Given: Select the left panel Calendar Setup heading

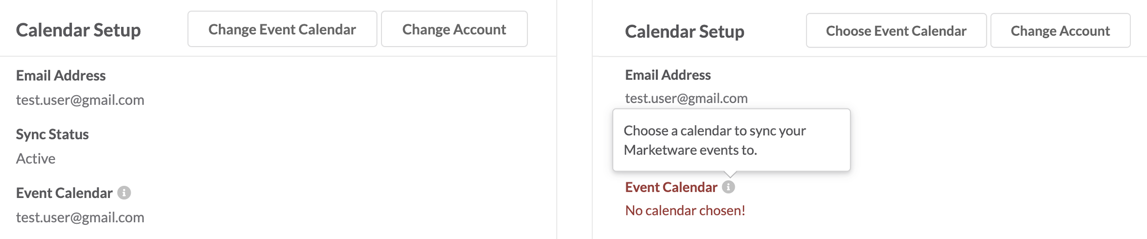Looking at the screenshot, I should 79,30.
